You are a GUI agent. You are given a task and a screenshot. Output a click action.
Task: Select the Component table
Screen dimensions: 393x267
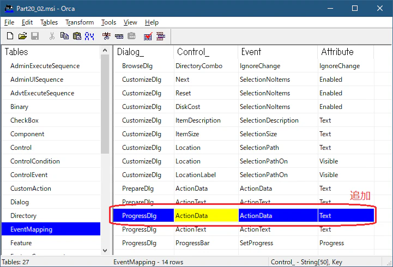click(51, 134)
